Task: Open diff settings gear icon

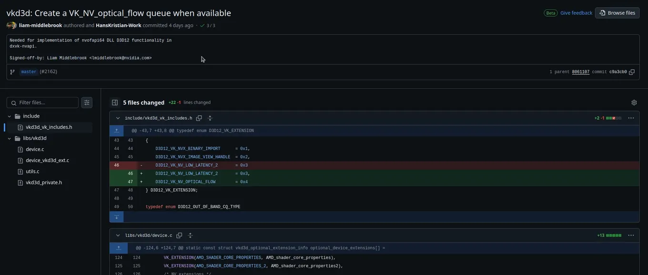Action: pos(634,102)
